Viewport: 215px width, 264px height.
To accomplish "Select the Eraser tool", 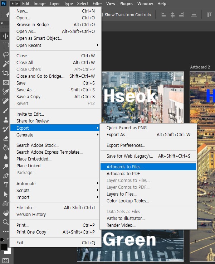I will point(6,138).
